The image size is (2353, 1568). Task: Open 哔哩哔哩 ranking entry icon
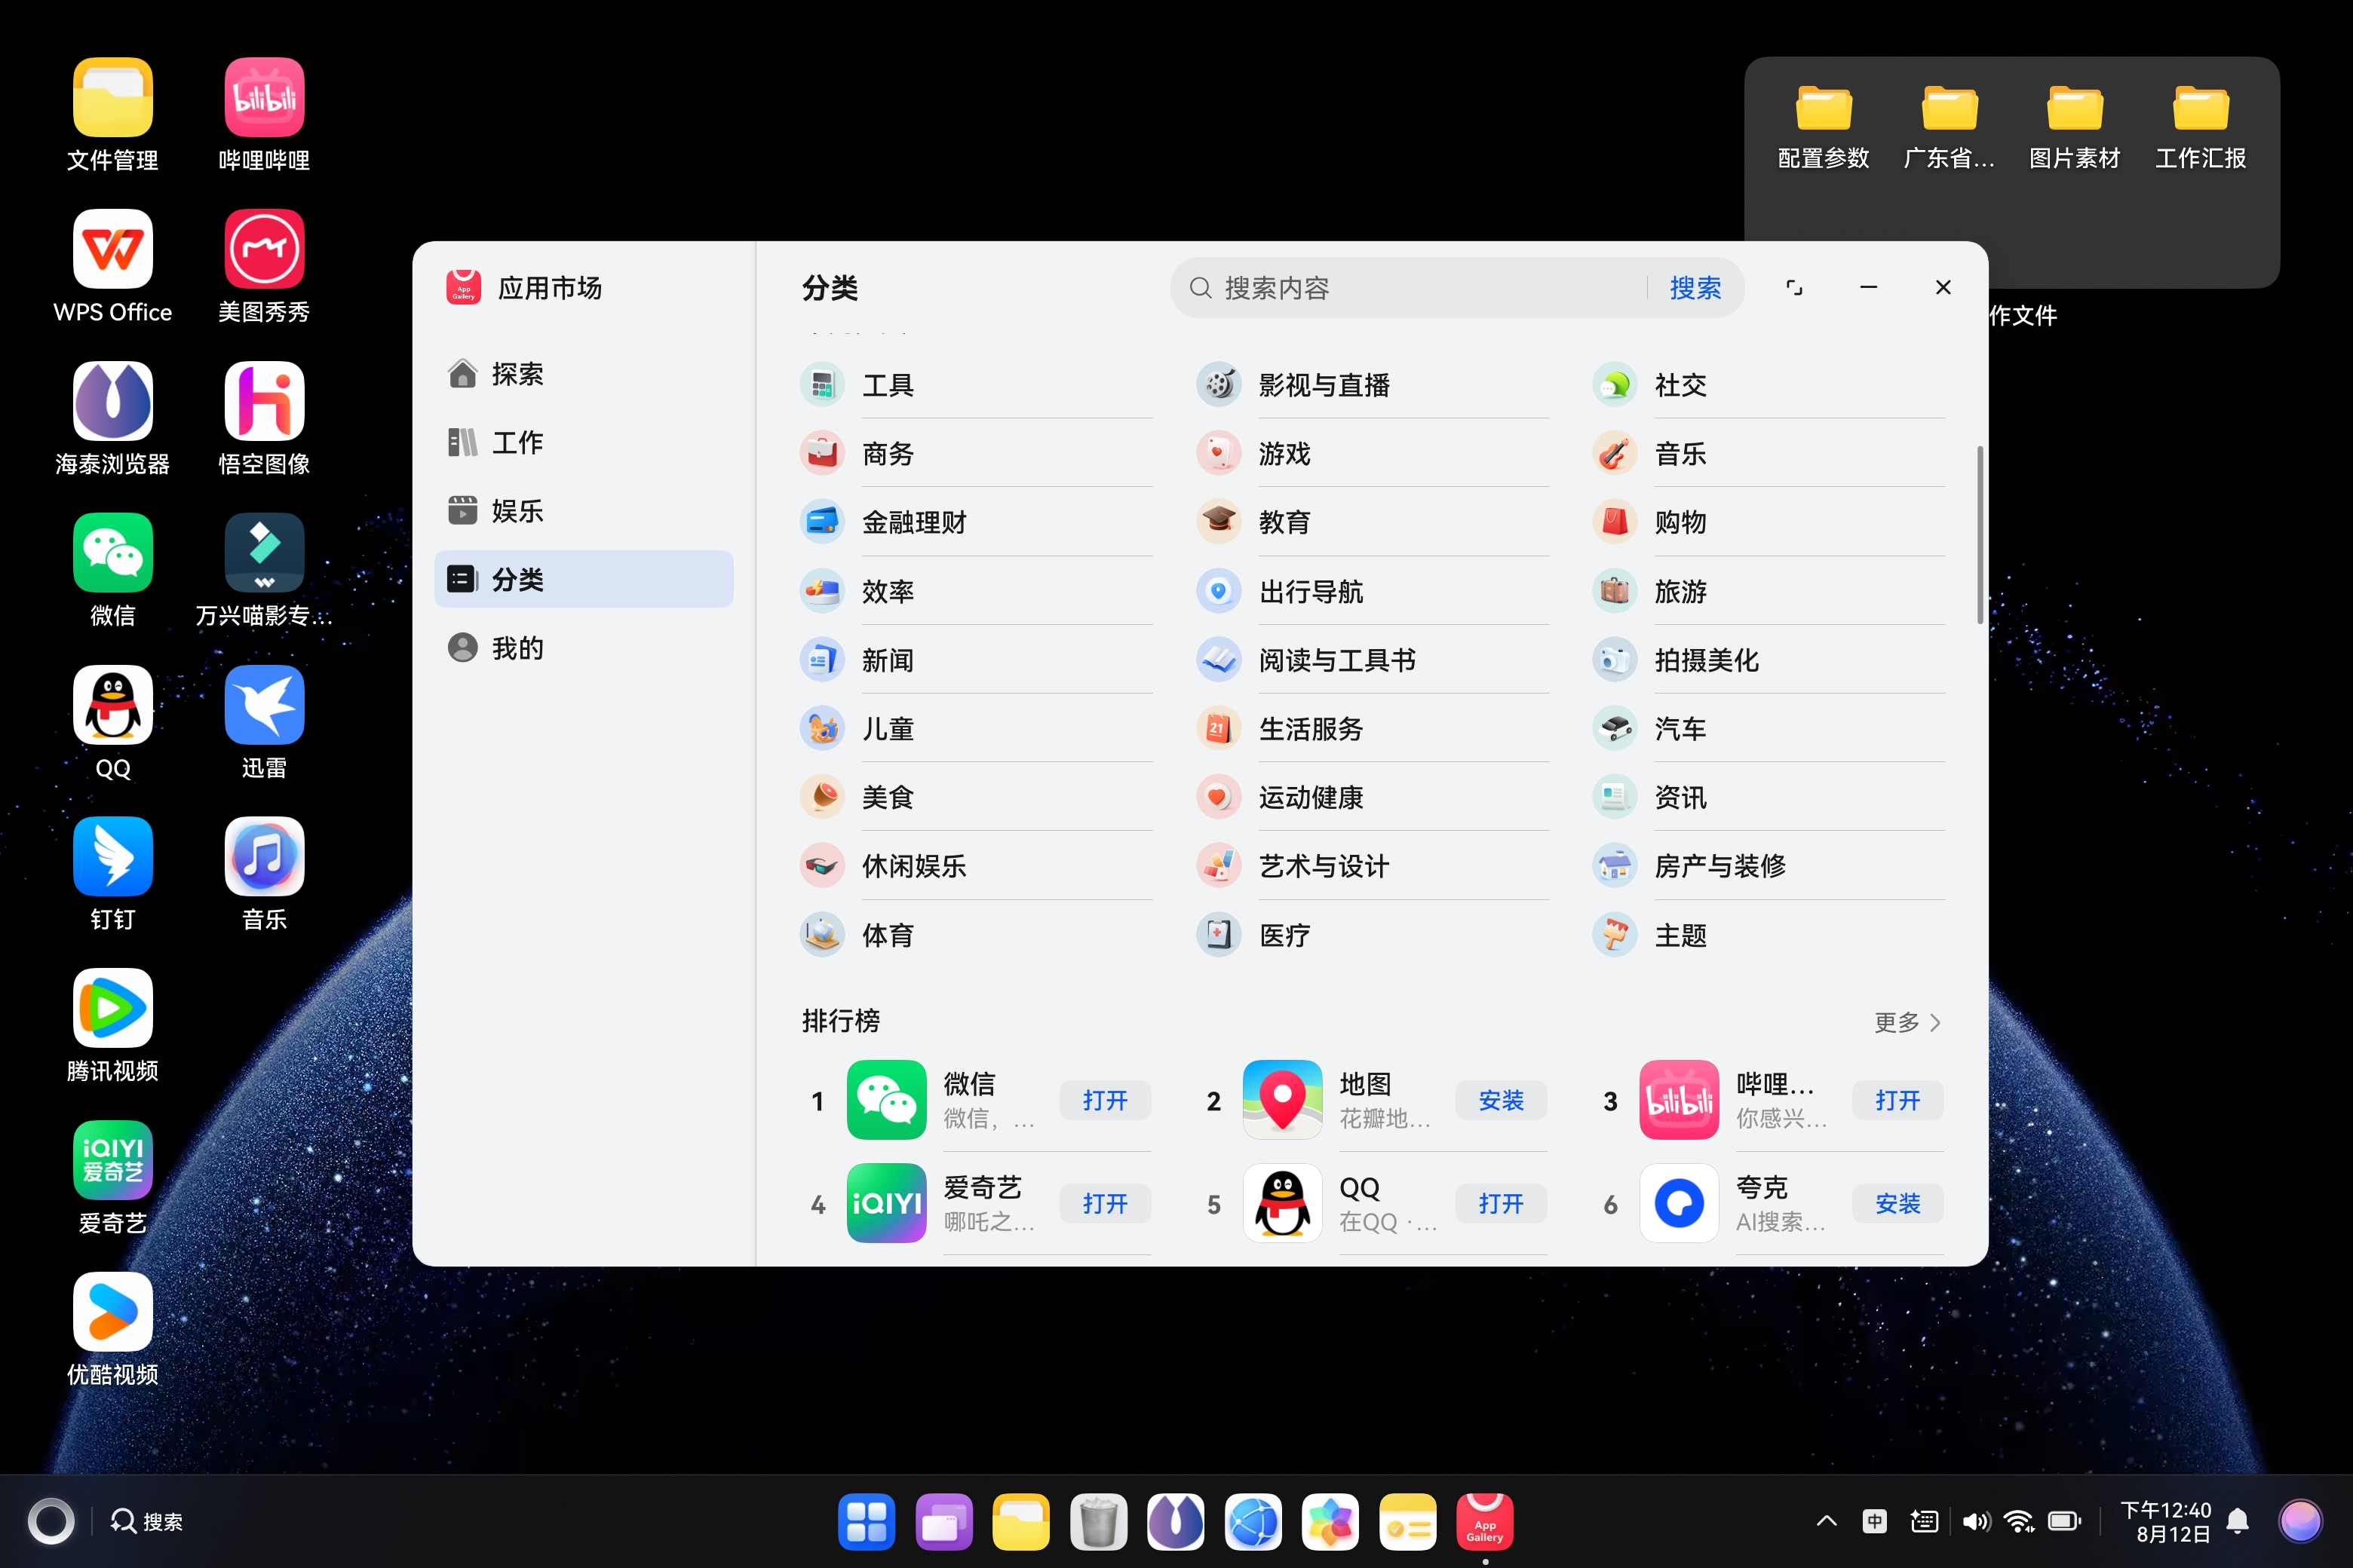(x=1678, y=1100)
